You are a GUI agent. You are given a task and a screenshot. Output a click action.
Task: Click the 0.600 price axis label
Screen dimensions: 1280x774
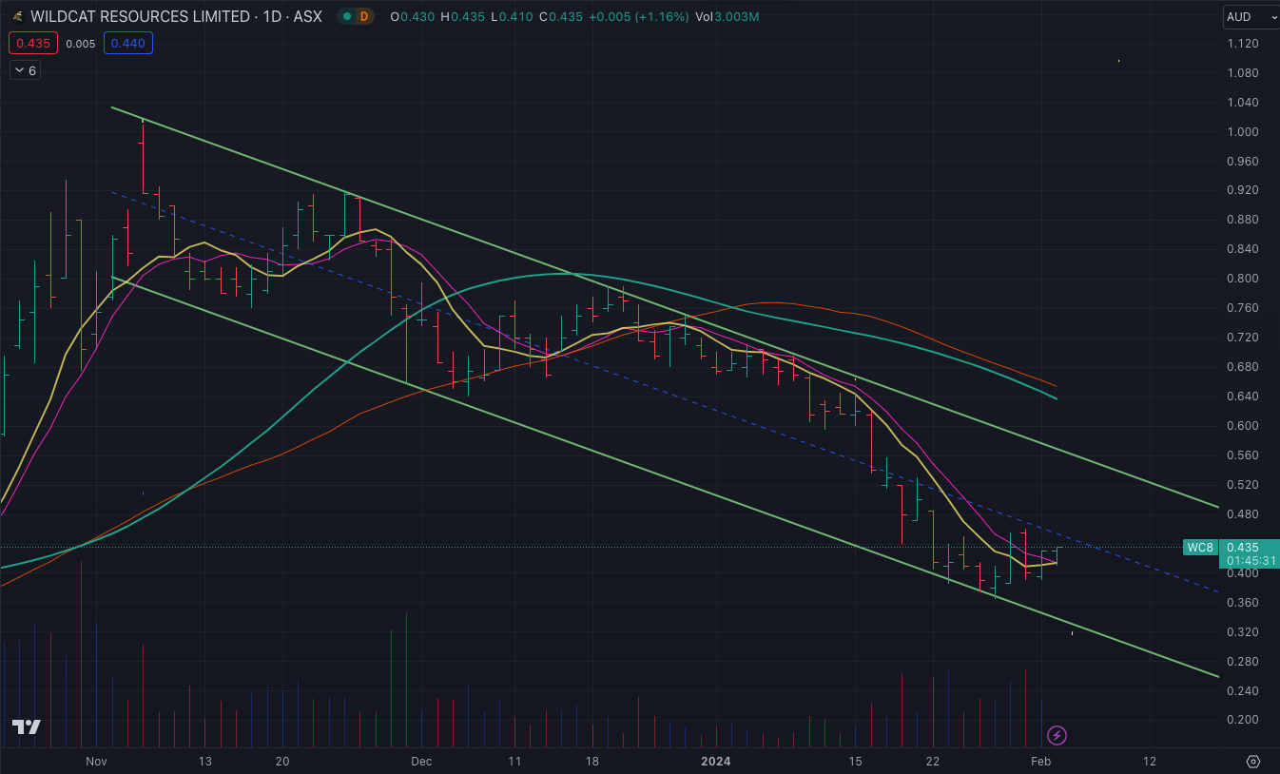point(1243,426)
